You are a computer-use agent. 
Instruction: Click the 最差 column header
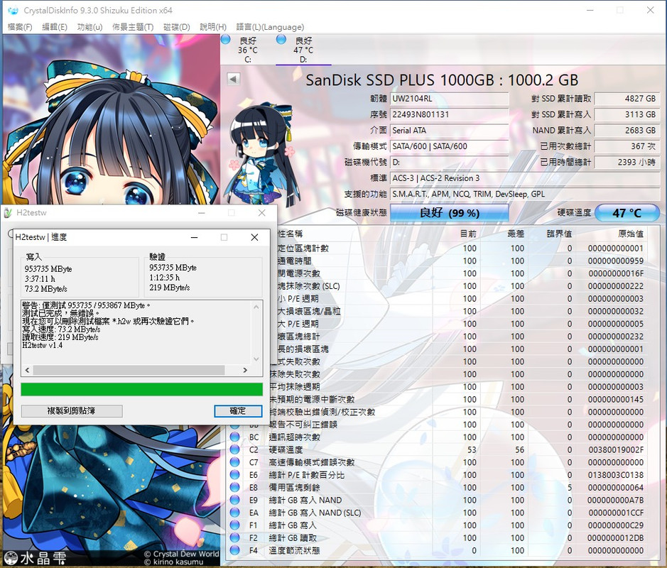coord(516,234)
